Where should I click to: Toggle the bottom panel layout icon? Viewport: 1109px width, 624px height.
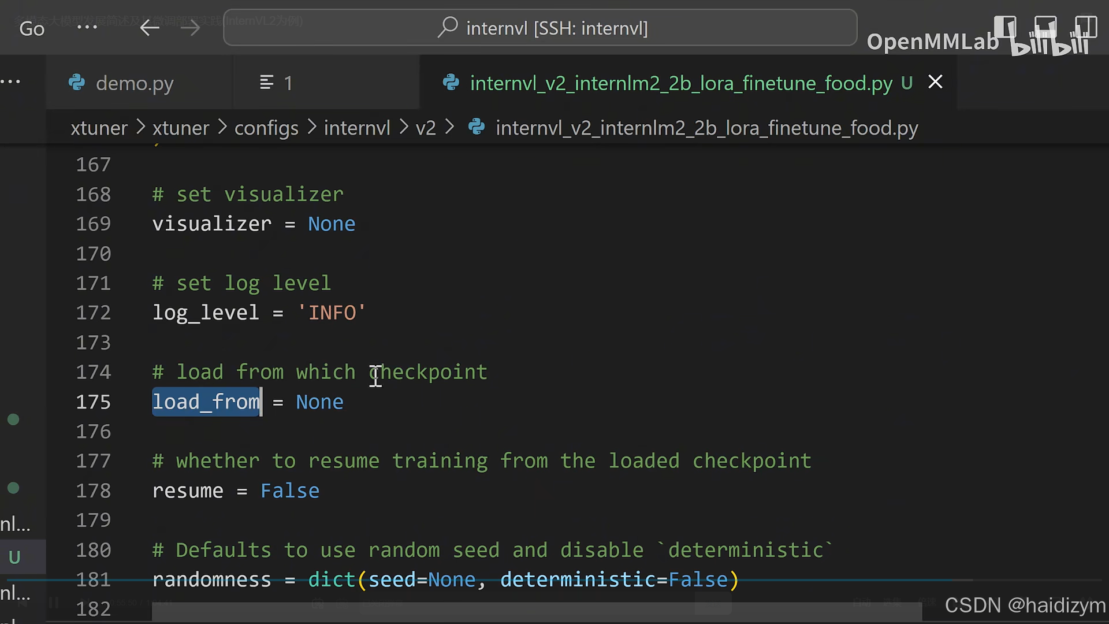(x=1045, y=27)
